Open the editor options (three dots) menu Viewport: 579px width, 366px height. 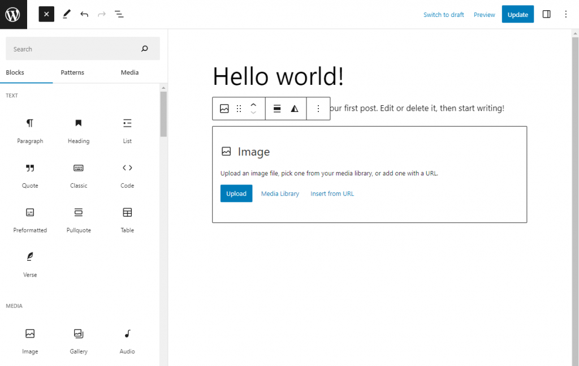(566, 14)
